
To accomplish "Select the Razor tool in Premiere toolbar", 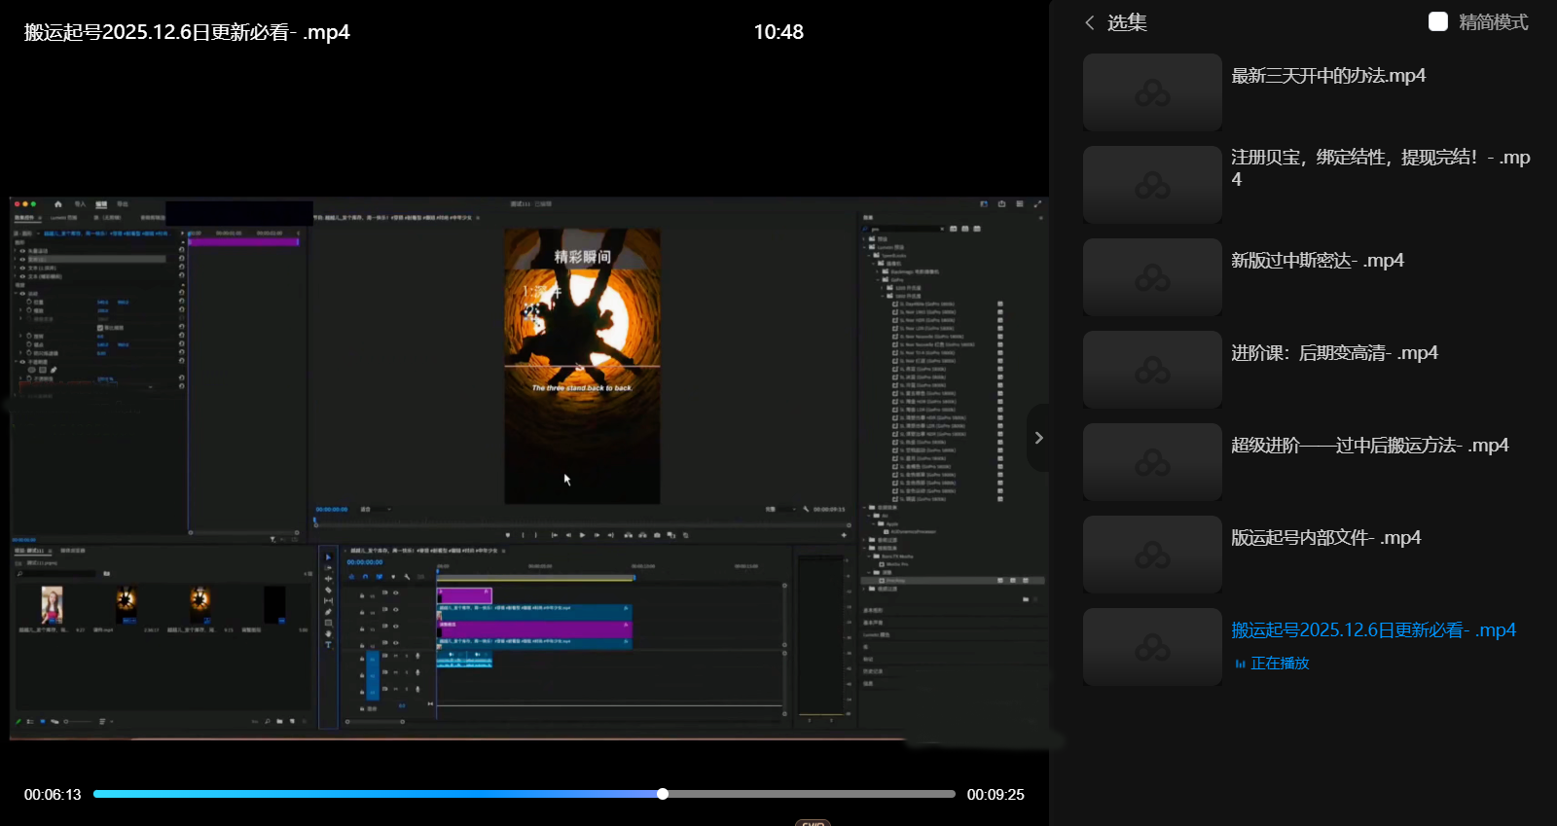I will (328, 590).
